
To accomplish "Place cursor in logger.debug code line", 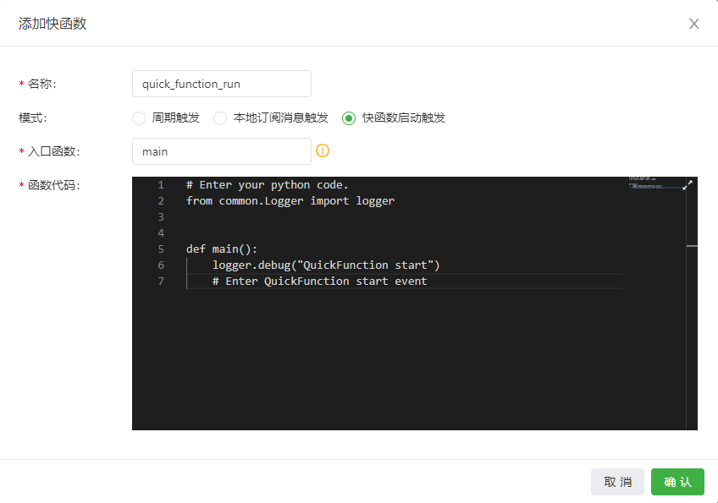I will [x=326, y=265].
